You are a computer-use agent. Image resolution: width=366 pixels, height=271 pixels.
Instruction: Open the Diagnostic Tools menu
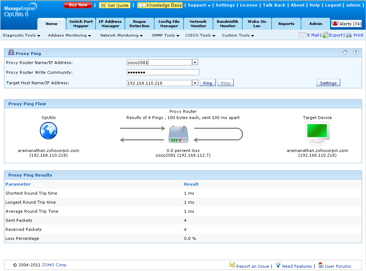point(21,35)
